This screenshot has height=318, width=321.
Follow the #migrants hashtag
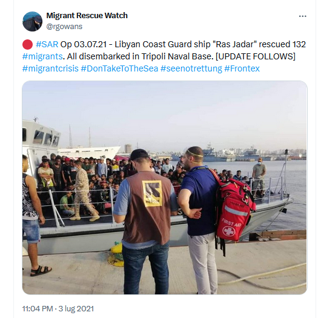point(42,56)
